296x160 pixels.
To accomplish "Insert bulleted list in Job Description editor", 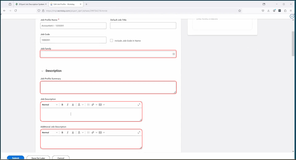I will point(88,105).
